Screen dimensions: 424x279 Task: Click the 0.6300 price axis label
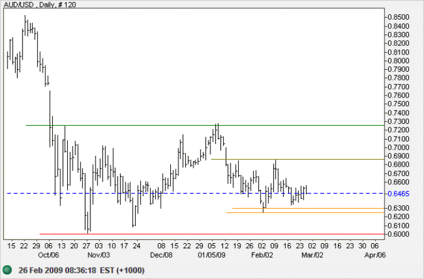pos(398,208)
